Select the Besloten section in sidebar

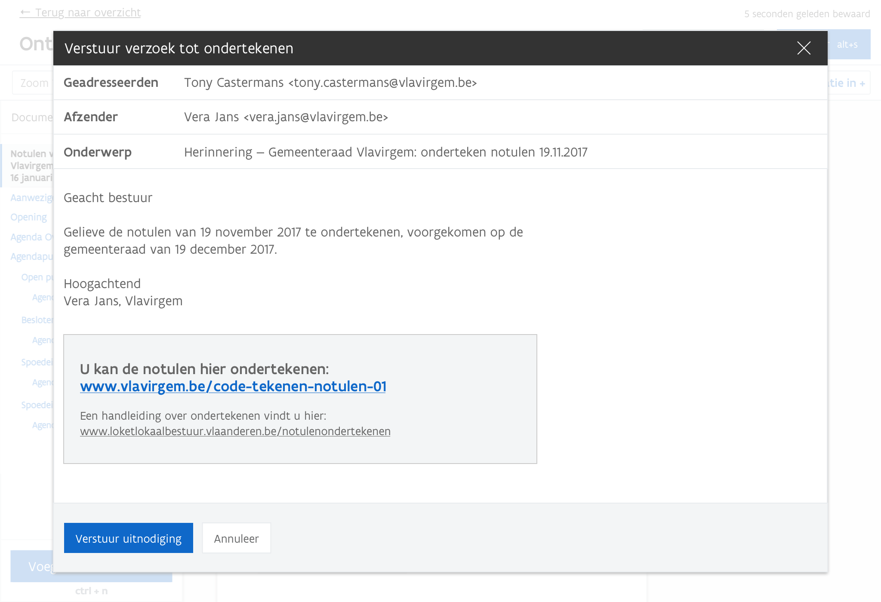[x=37, y=320]
